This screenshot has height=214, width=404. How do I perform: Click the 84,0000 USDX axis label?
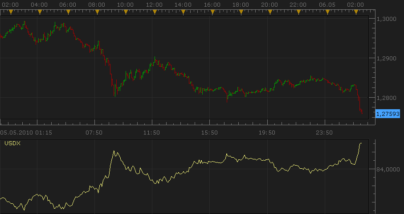point(388,170)
